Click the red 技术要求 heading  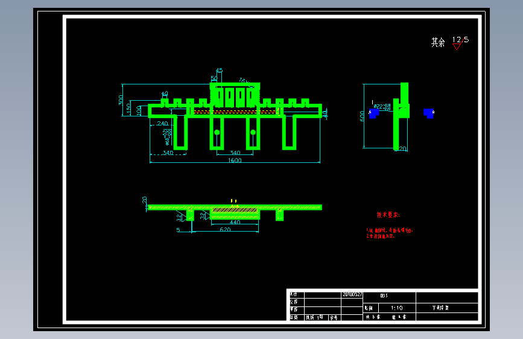[x=388, y=215]
